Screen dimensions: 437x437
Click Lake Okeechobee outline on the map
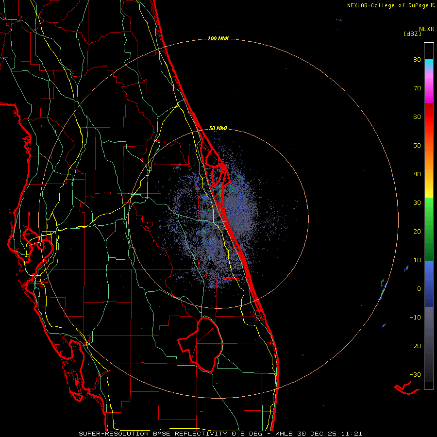pos(201,344)
